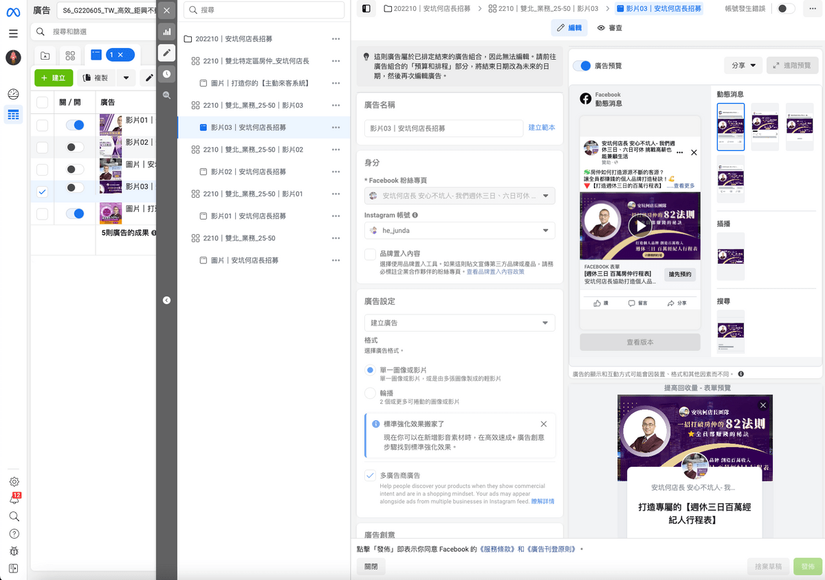This screenshot has width=825, height=580.
Task: Dismiss the 標準強化效果搬家了 notice
Action: click(x=544, y=424)
